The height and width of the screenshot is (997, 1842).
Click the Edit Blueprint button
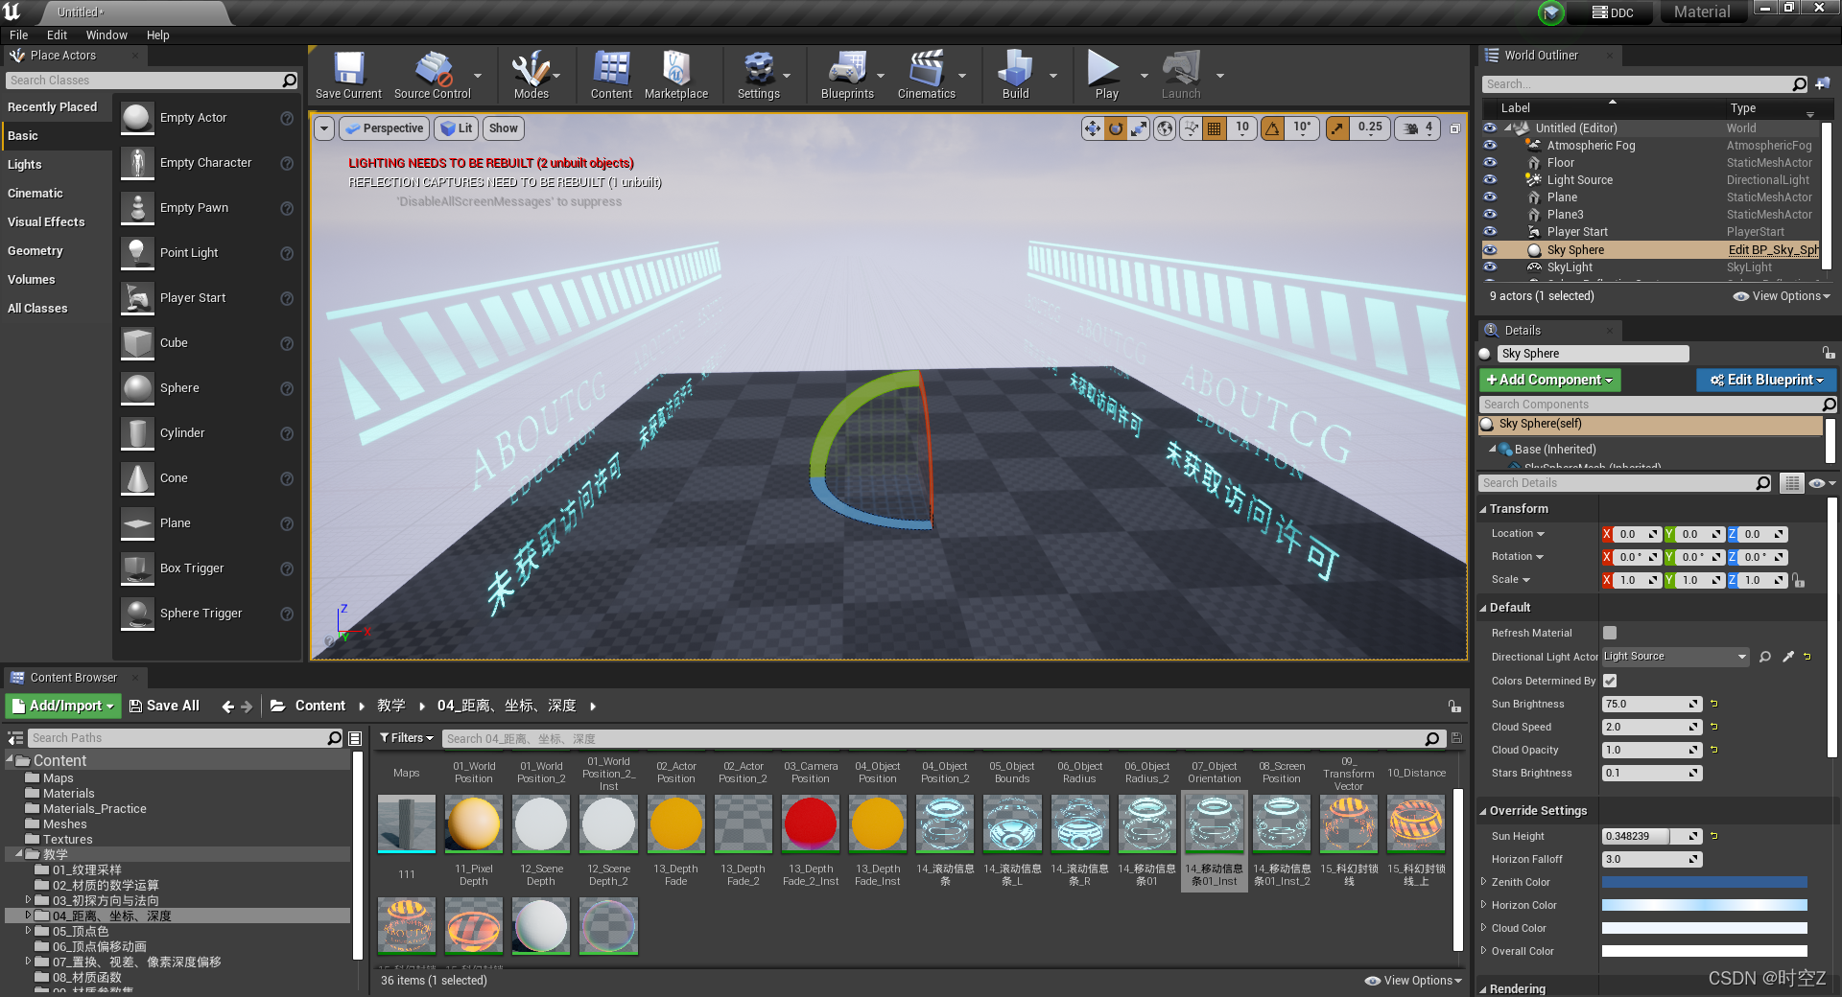click(x=1766, y=380)
